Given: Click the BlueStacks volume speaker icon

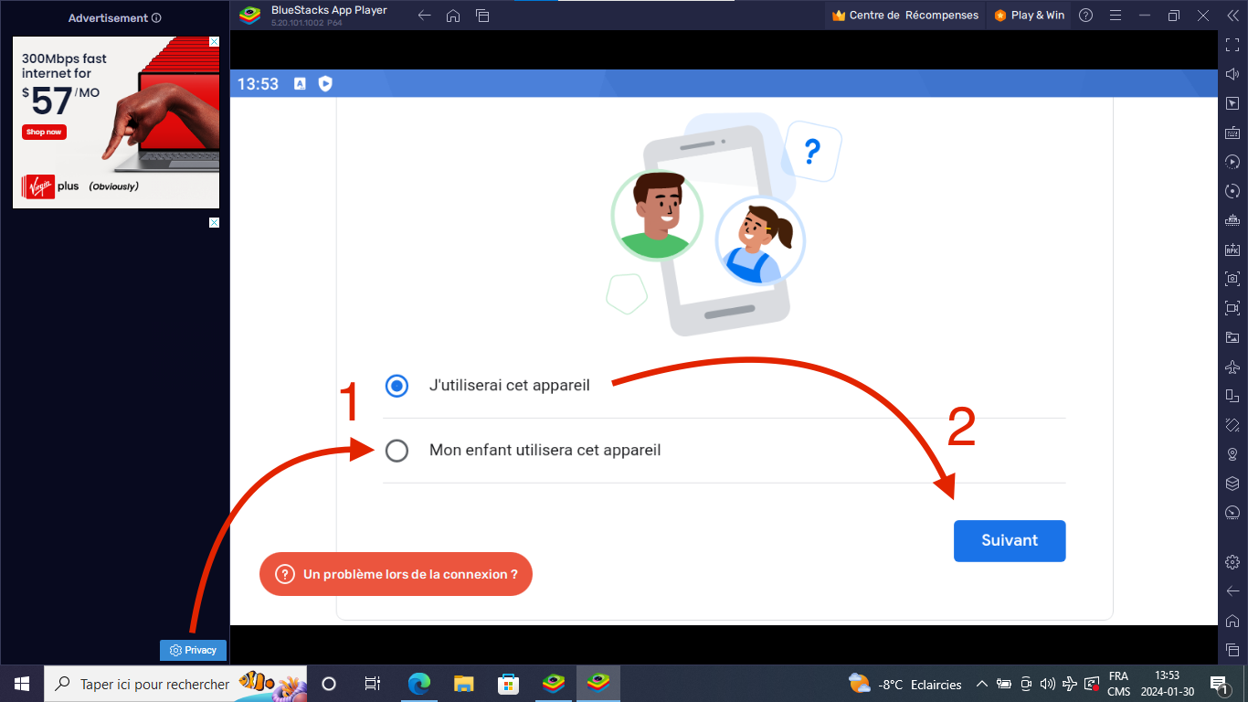Looking at the screenshot, I should pos(1232,74).
